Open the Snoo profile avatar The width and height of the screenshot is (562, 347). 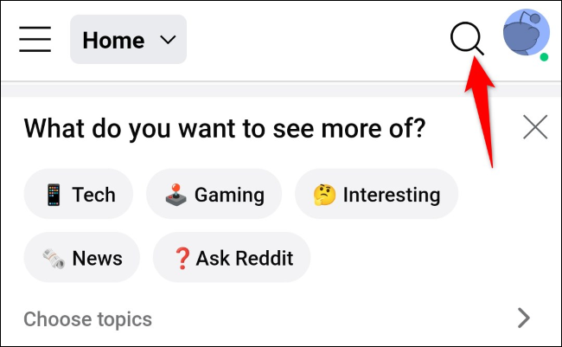coord(527,32)
